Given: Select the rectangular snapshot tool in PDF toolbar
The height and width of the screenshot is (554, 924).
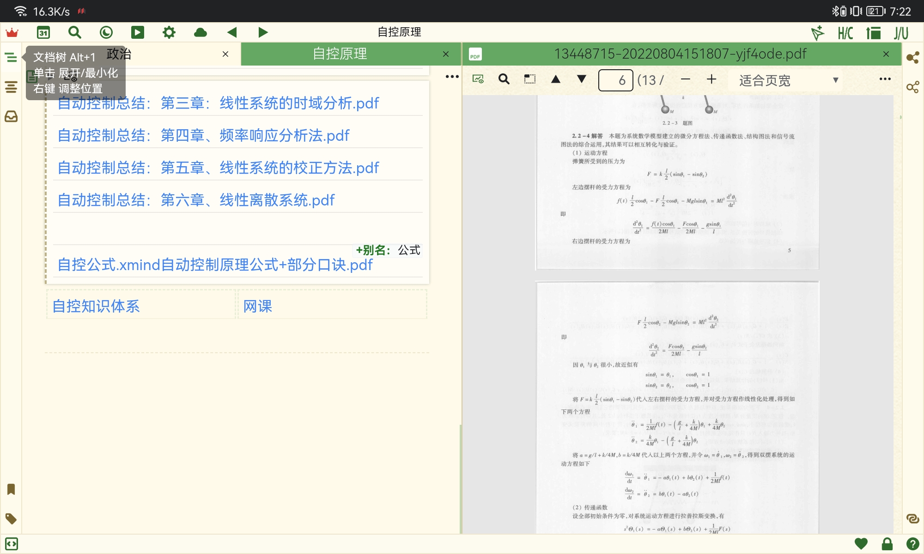Looking at the screenshot, I should pos(529,79).
